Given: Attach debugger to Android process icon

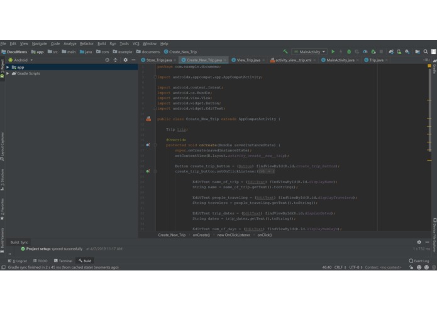Looking at the screenshot, I should [373, 51].
